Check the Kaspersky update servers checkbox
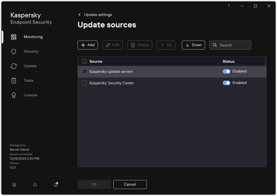The height and width of the screenshot is (196, 277). coord(84,71)
